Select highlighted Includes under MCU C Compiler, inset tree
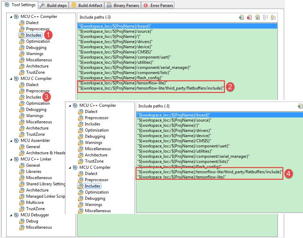Image resolution: width=303 pixels, height=238 pixels. 89,186
